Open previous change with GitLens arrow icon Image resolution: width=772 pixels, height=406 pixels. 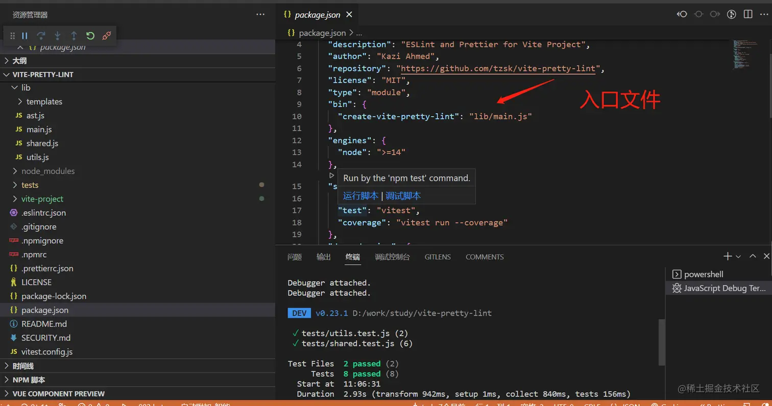(682, 14)
